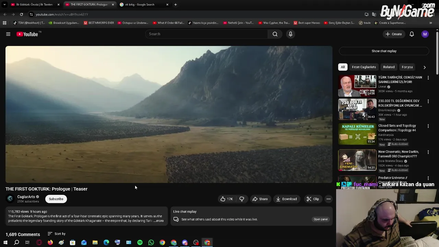This screenshot has width=439, height=247.
Task: Open the CaglarArts channel name link
Action: [26, 197]
